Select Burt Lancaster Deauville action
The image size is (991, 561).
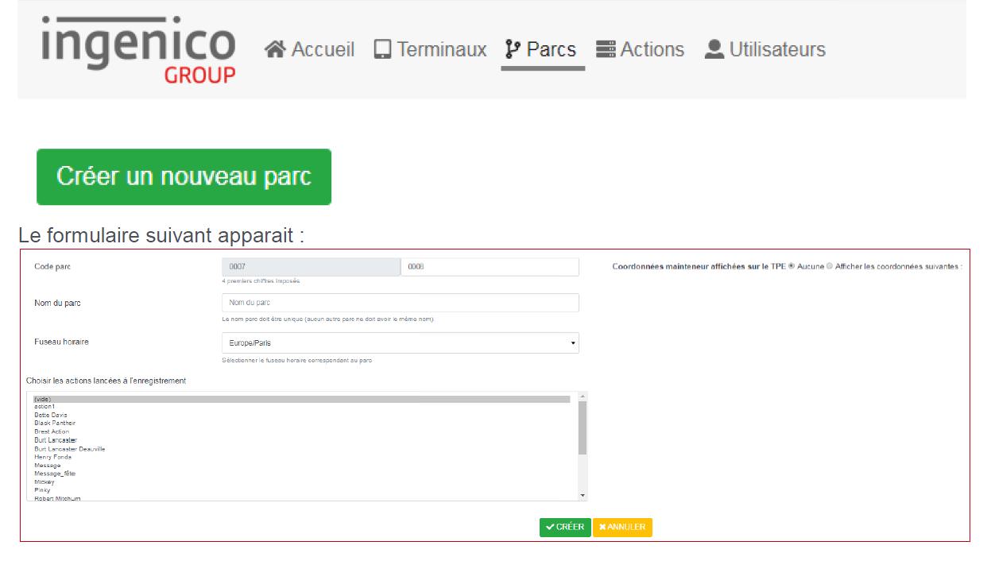(x=70, y=449)
